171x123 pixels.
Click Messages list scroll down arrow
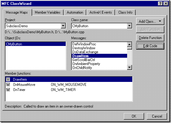130,67
